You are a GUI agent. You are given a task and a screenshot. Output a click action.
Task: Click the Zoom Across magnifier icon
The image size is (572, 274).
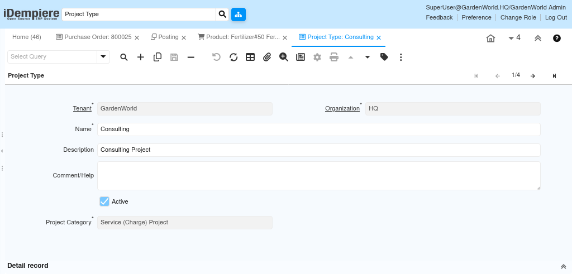click(x=284, y=57)
